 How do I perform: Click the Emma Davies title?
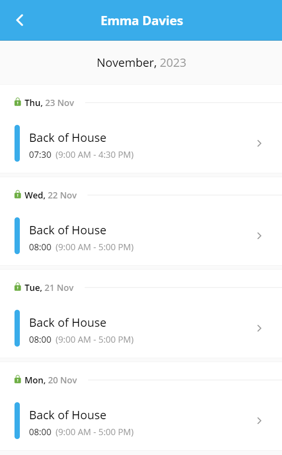pos(142,21)
